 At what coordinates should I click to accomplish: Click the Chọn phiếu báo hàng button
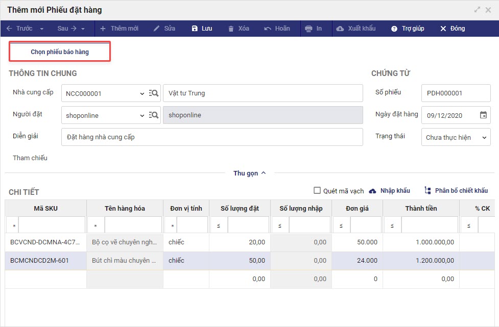[x=60, y=52]
